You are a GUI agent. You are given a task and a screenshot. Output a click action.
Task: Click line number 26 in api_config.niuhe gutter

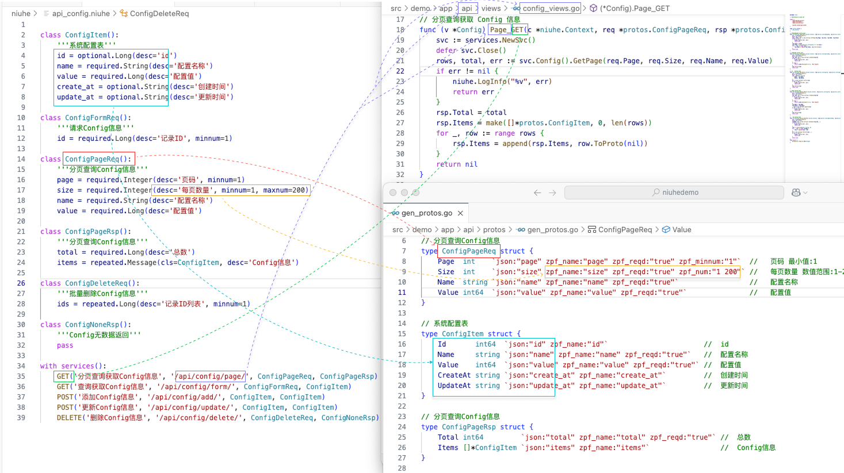pos(21,283)
